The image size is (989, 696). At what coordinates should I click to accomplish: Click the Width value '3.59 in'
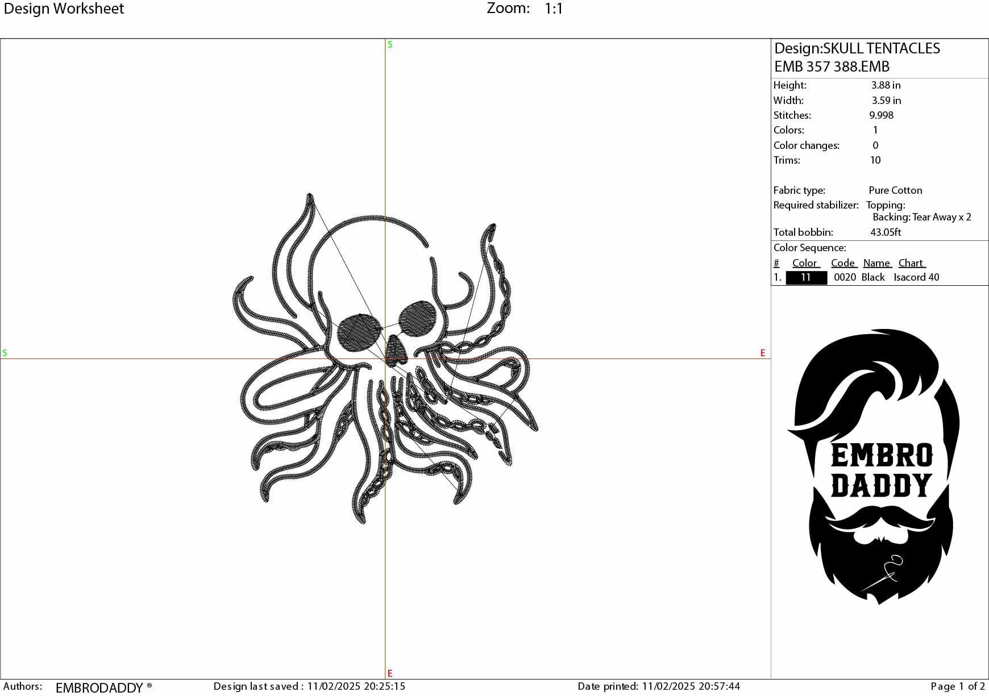pos(886,101)
